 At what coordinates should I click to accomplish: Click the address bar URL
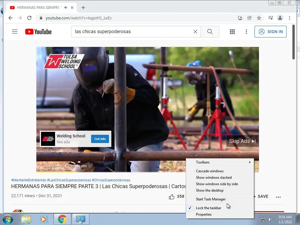[79, 18]
